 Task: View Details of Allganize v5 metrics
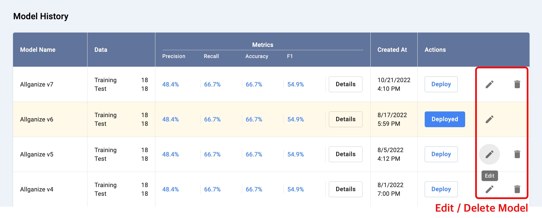(345, 154)
